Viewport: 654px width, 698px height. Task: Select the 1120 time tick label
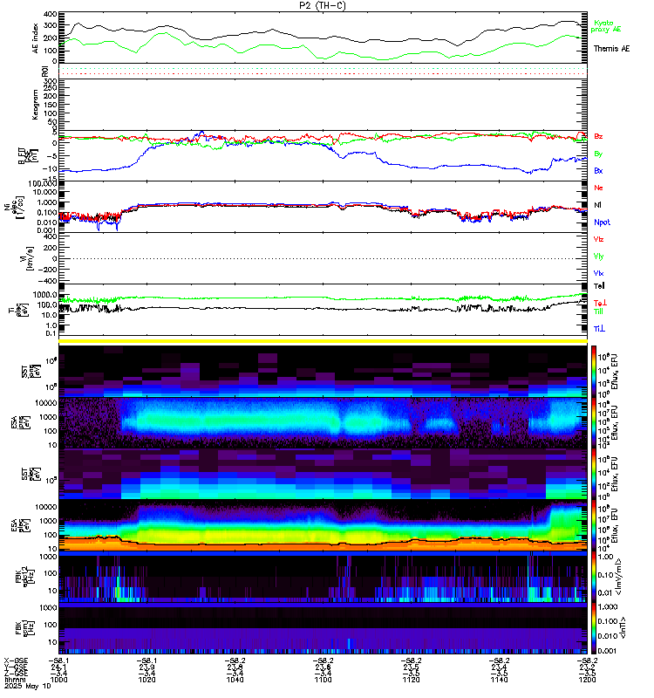(x=411, y=680)
